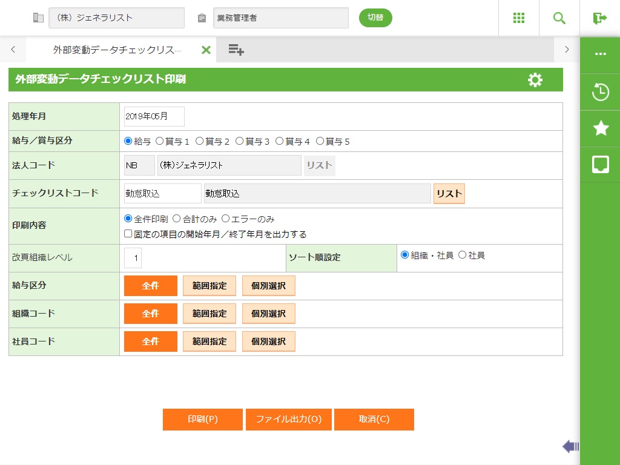Click the add new tab icon
This screenshot has height=465, width=620.
pos(236,50)
